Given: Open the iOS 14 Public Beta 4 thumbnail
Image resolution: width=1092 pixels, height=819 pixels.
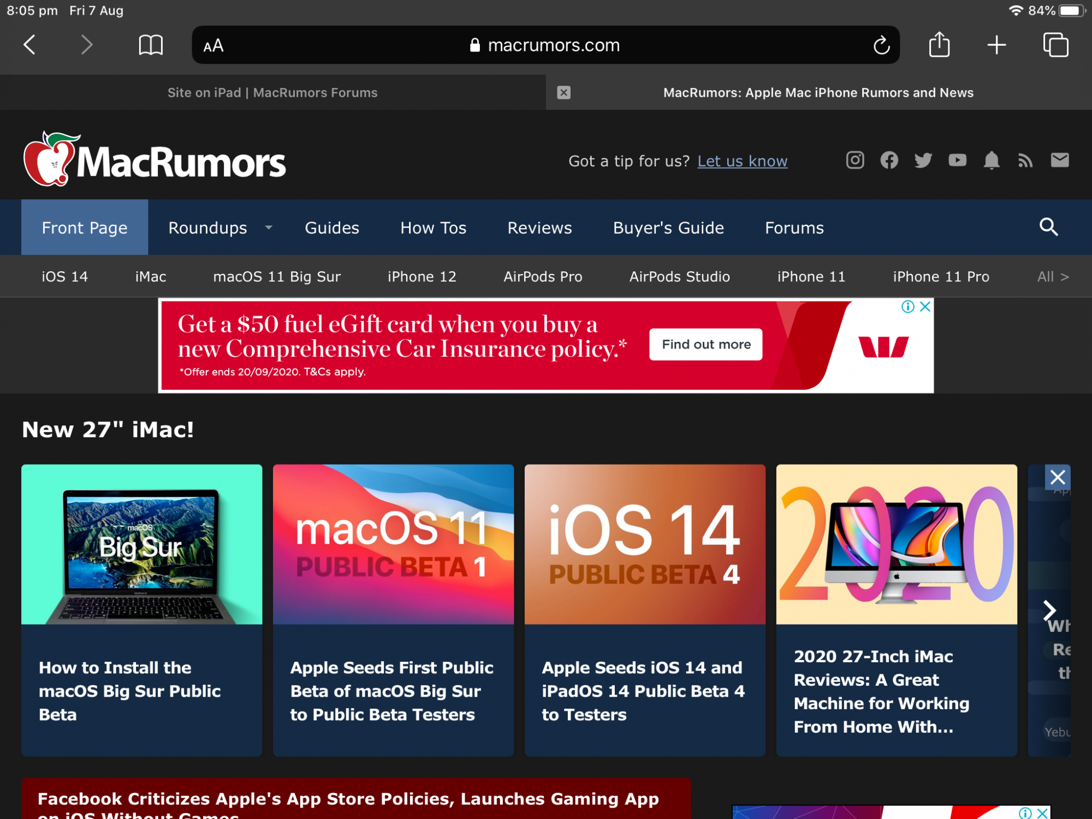Looking at the screenshot, I should pos(645,544).
